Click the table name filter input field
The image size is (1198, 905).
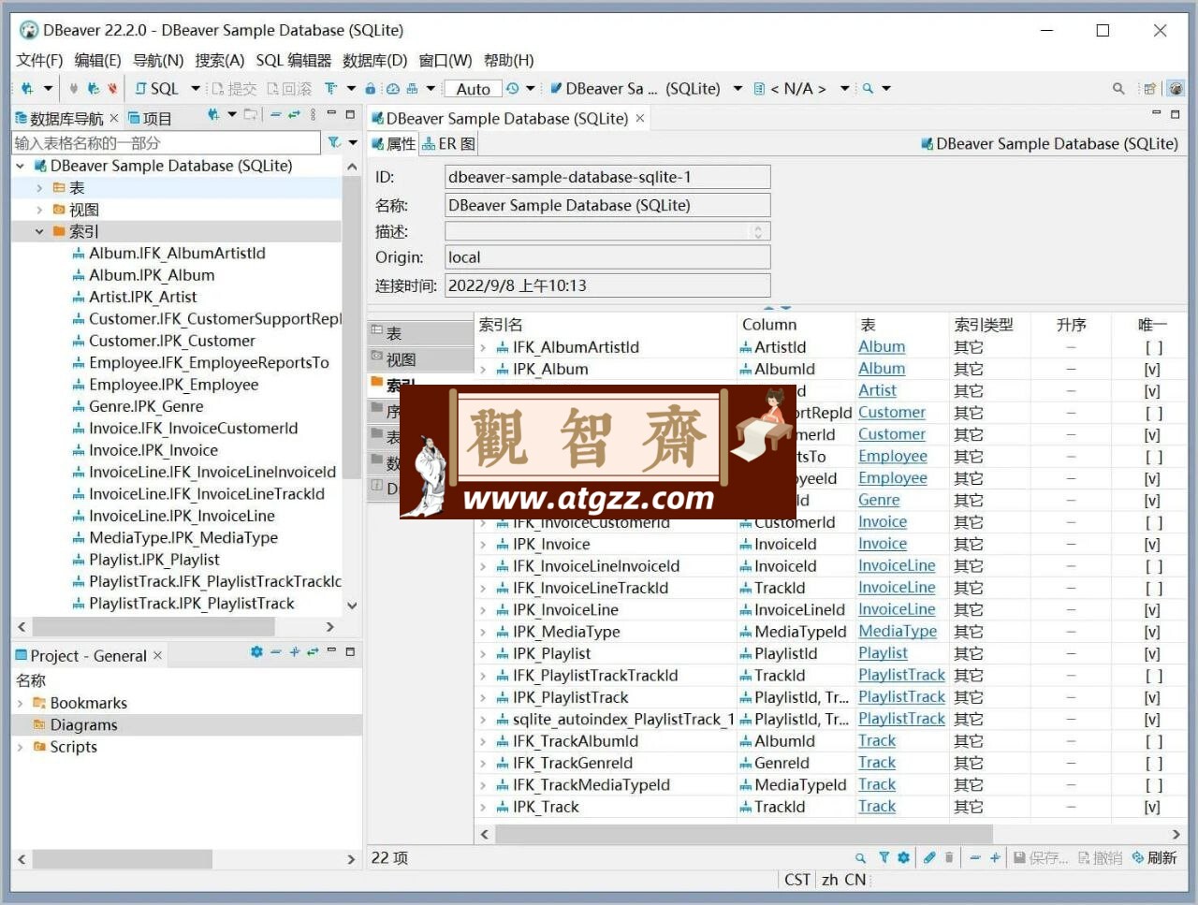tap(166, 143)
